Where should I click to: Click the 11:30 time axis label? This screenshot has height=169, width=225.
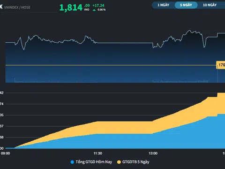pos(98,154)
